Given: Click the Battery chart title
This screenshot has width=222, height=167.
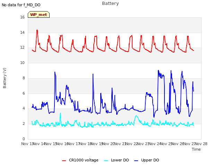Looking at the screenshot, I should [110, 3].
